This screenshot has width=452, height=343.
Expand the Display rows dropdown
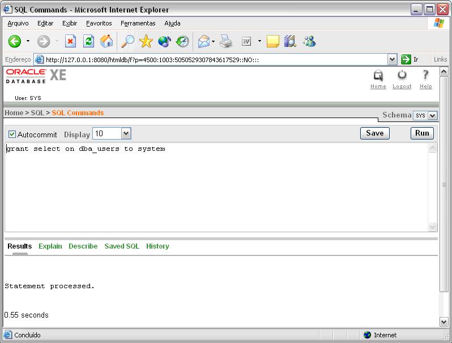click(126, 134)
